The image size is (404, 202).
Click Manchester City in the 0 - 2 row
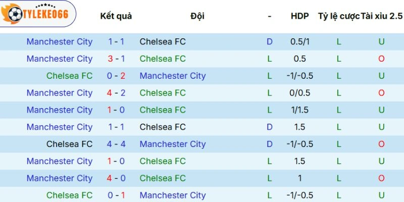coord(173,76)
